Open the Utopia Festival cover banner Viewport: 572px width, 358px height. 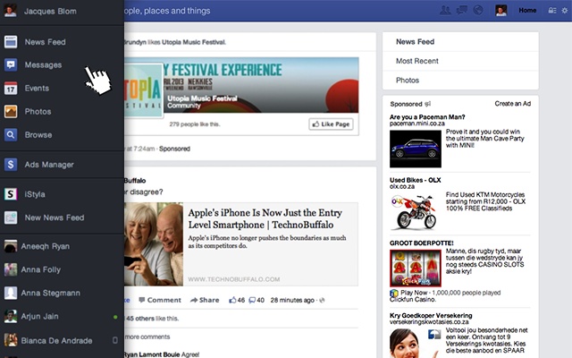click(x=261, y=85)
